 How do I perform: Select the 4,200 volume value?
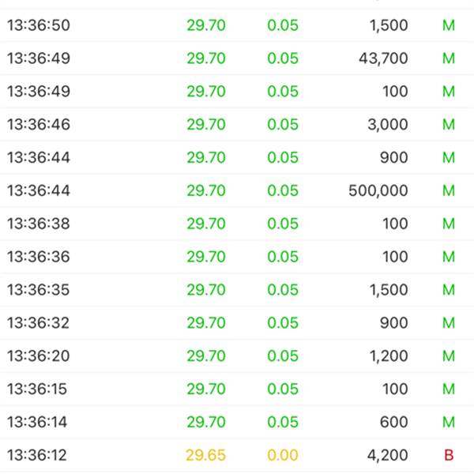pyautogui.click(x=388, y=455)
